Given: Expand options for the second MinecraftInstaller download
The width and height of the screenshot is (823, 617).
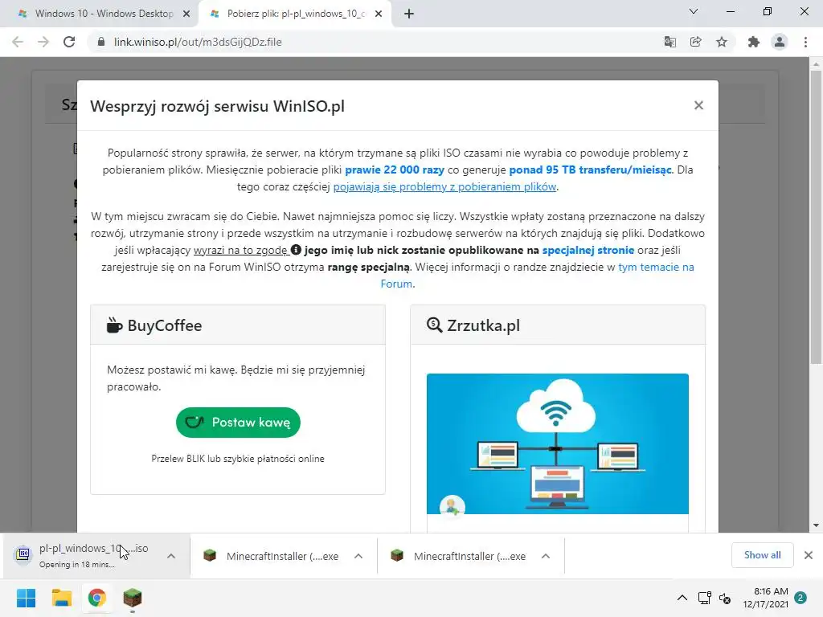Looking at the screenshot, I should click(546, 556).
